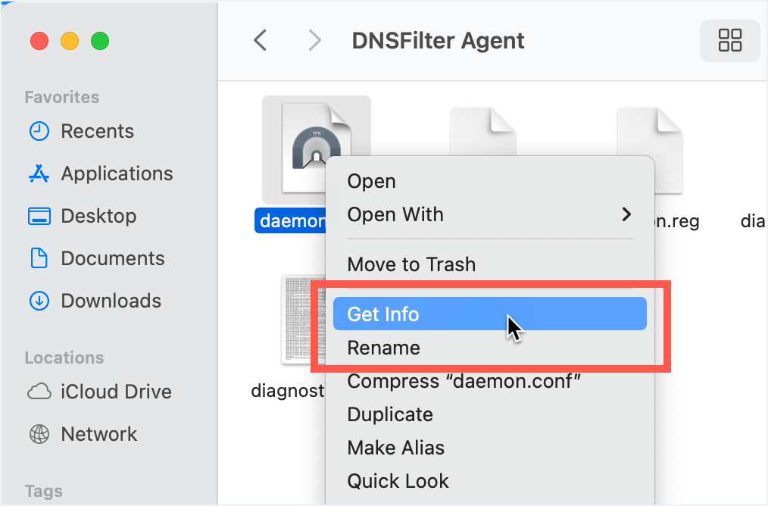This screenshot has width=768, height=506.
Task: Choose Compress "daemon.conf" option
Action: coord(464,381)
